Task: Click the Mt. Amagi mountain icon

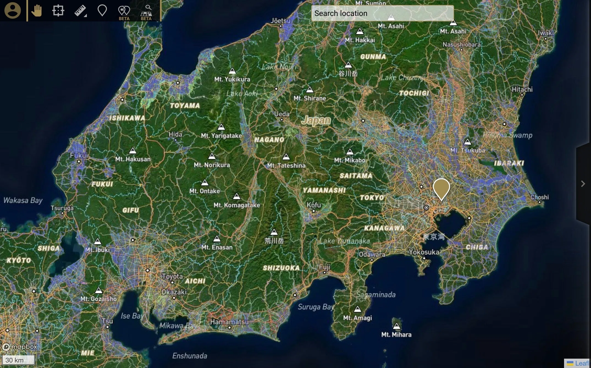Action: pos(357,309)
